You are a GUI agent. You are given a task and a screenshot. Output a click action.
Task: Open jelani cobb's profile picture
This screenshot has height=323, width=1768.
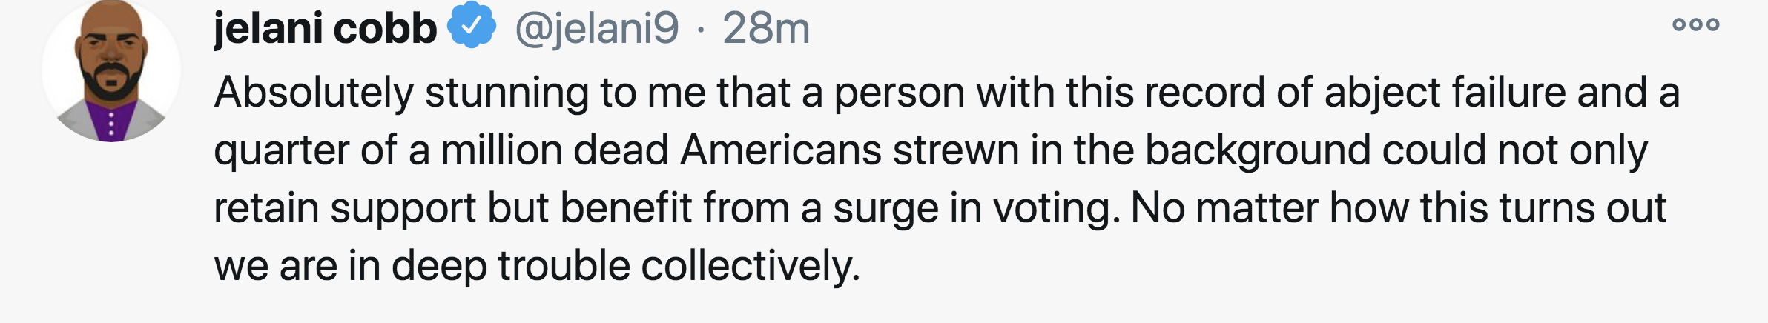[x=111, y=71]
